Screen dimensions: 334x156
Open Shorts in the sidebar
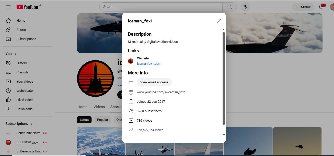[21, 30]
